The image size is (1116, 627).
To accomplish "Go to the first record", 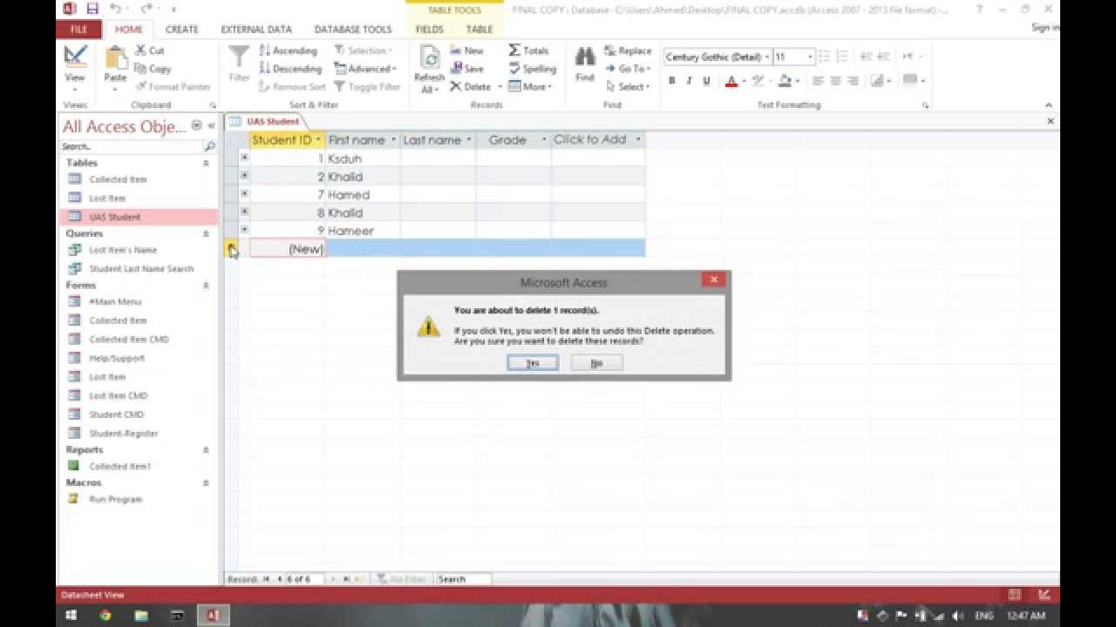I will (x=267, y=579).
